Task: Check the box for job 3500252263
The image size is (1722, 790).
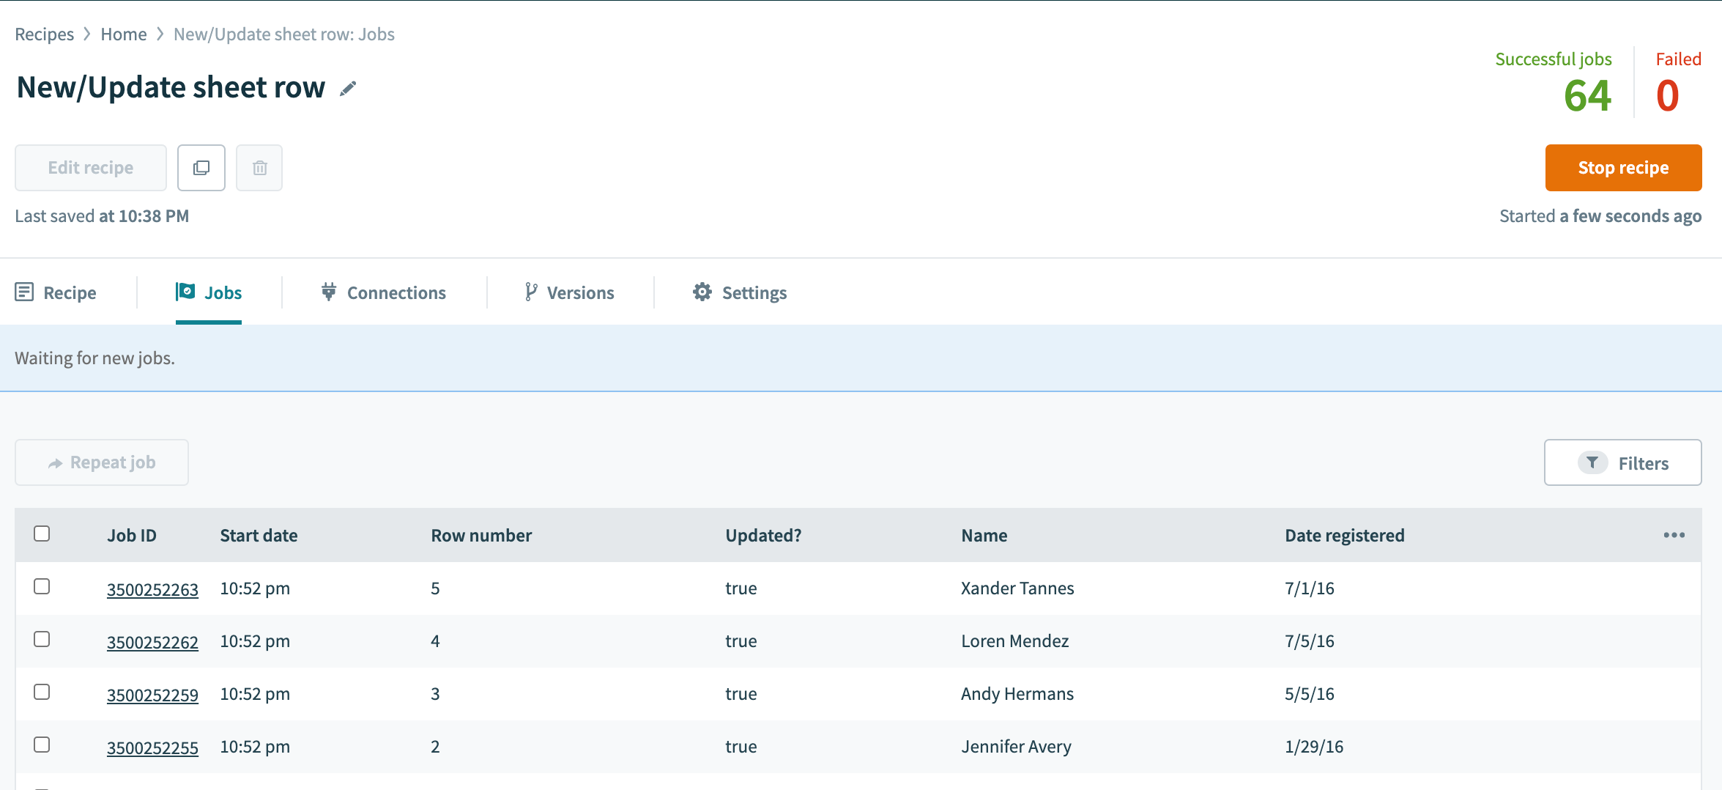Action: 42,586
